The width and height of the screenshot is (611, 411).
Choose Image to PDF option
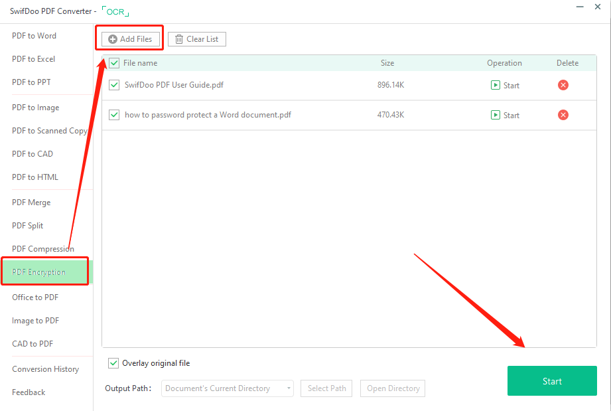pos(36,321)
